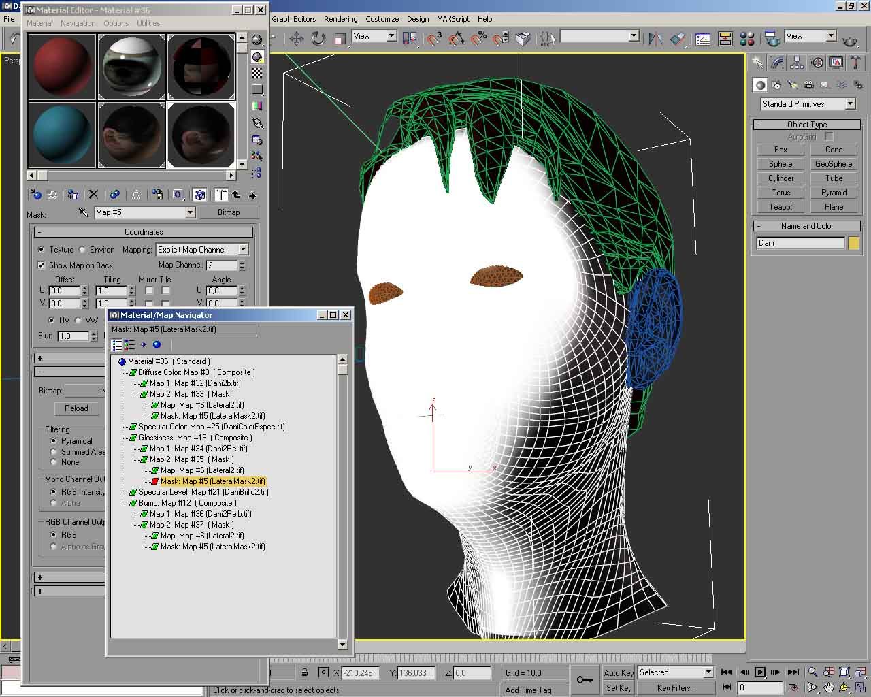Choose Summed Area filtering option
Viewport: 871px width, 697px height.
54,451
